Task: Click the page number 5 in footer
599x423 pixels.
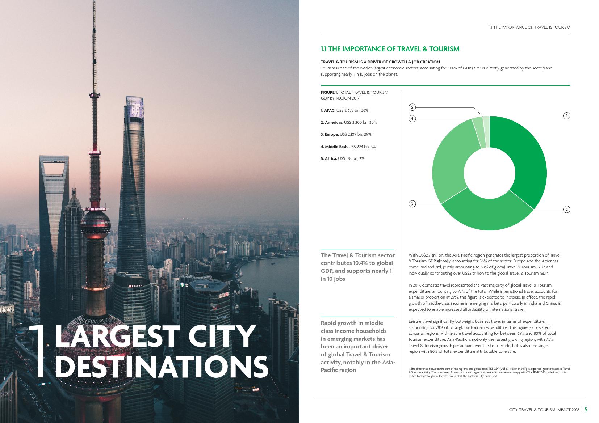Action: [x=586, y=410]
